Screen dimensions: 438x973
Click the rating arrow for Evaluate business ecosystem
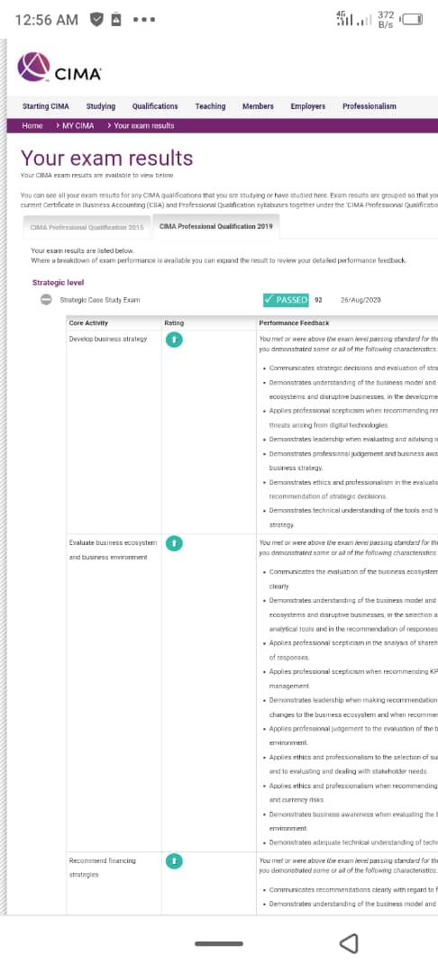click(174, 543)
